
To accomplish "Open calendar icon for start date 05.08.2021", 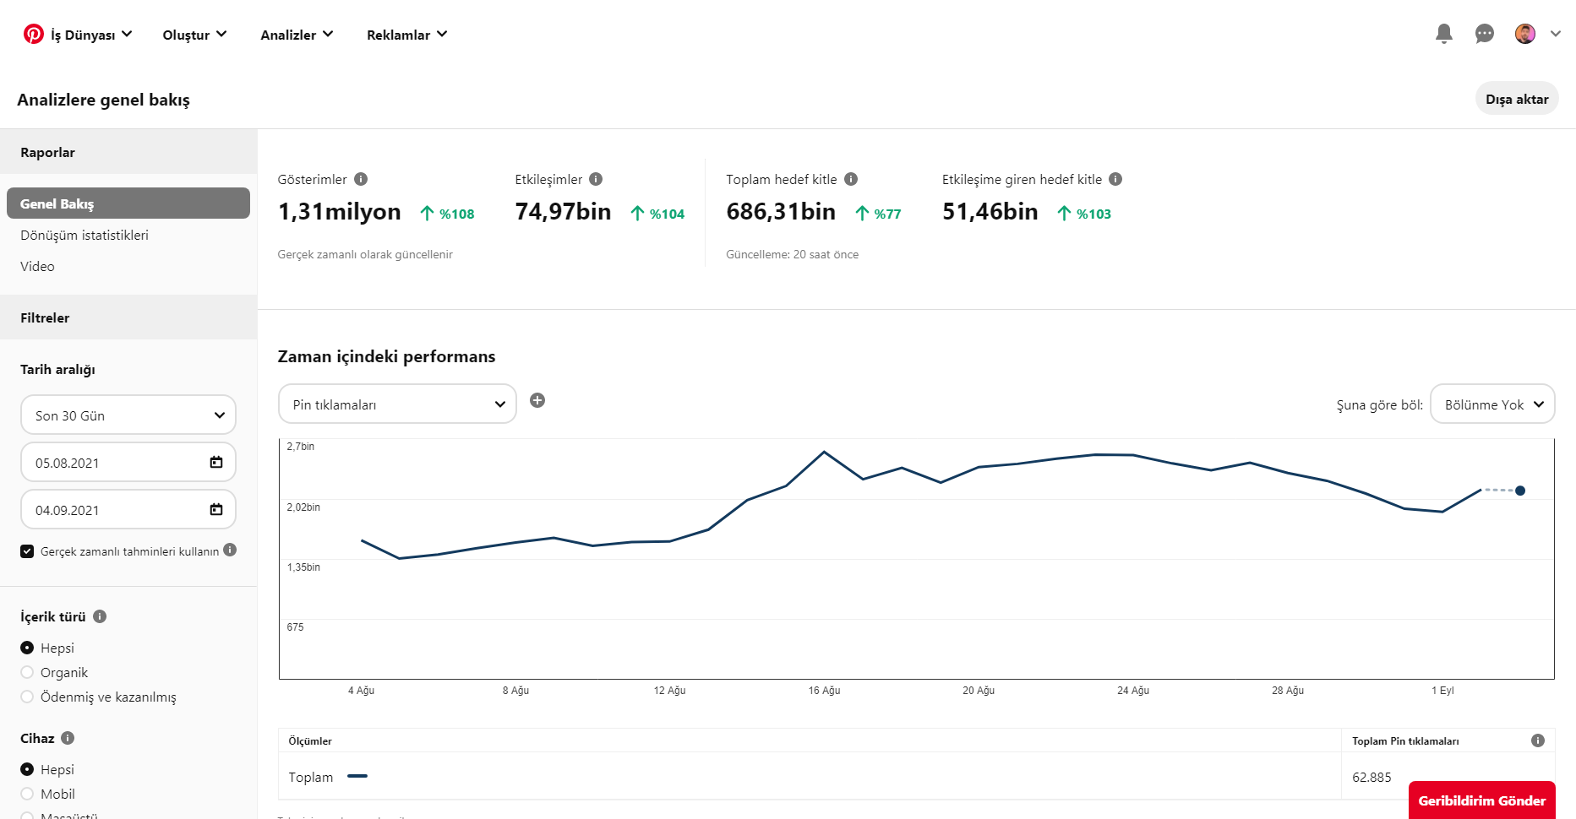I will (x=216, y=462).
